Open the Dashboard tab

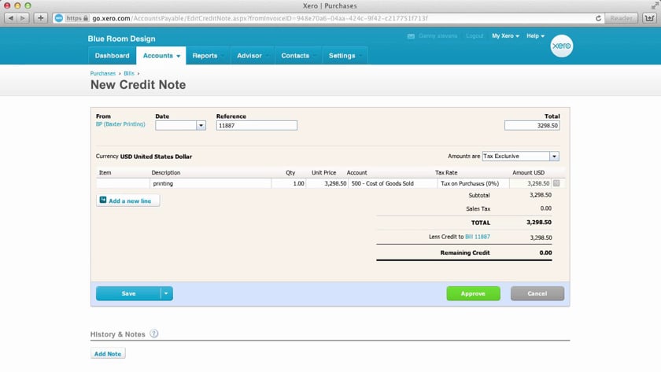point(112,56)
